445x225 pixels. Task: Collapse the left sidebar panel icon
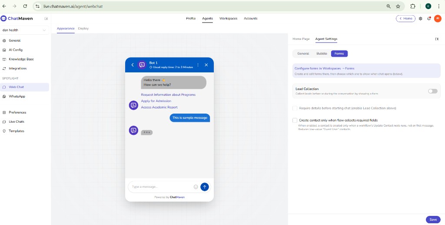point(46,19)
